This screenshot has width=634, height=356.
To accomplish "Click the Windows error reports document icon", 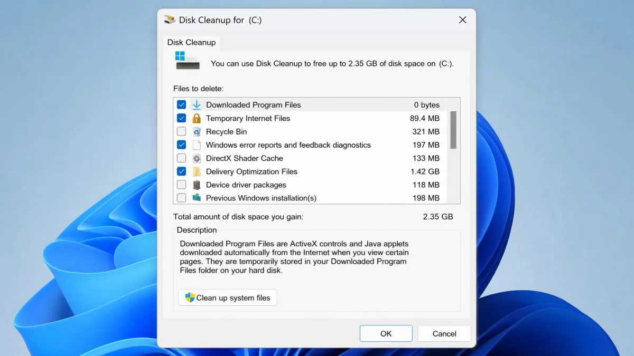I will pos(197,145).
